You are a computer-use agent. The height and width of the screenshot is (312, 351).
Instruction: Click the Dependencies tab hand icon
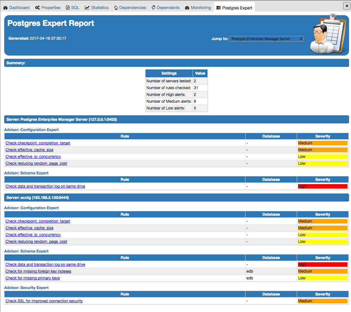pyautogui.click(x=116, y=8)
